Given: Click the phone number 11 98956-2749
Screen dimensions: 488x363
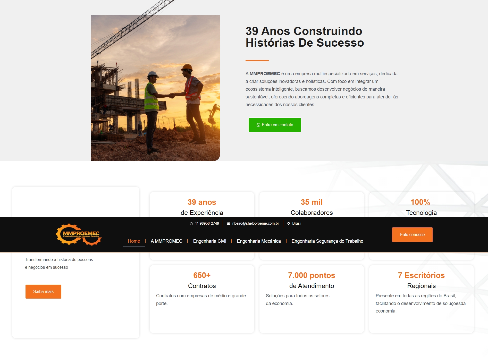Looking at the screenshot, I should (x=207, y=224).
